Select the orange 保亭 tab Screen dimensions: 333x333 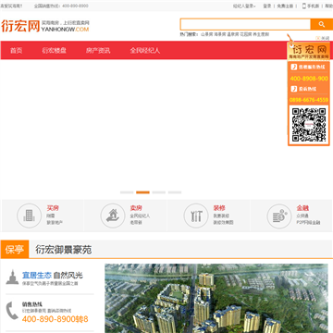tap(15, 249)
